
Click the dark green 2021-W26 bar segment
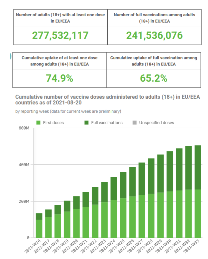coord(132,181)
